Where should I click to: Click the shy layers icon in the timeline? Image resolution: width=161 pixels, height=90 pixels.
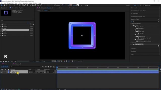click(x=46, y=67)
